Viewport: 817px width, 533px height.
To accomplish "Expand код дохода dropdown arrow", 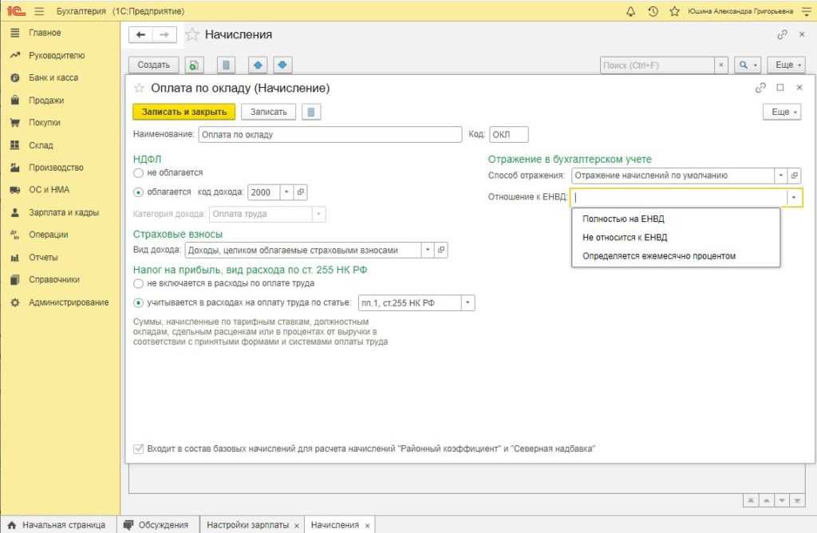I will click(286, 192).
